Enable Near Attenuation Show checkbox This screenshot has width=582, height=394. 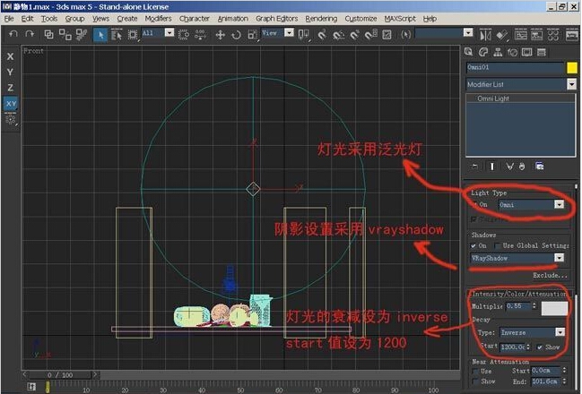[475, 381]
